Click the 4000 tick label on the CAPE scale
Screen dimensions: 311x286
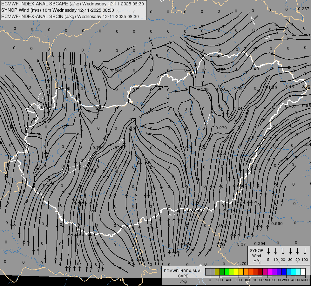pyautogui.click(x=295, y=280)
